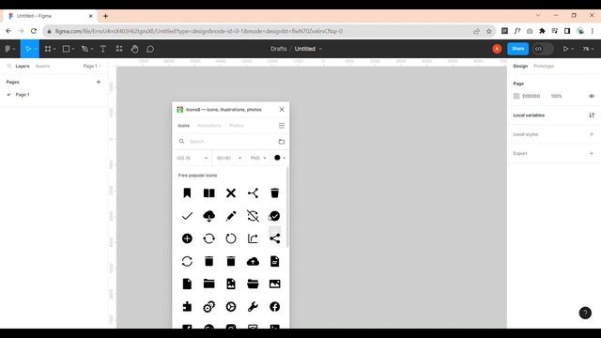This screenshot has width=601, height=338.
Task: Open Drafts breadcrumb link
Action: [279, 49]
